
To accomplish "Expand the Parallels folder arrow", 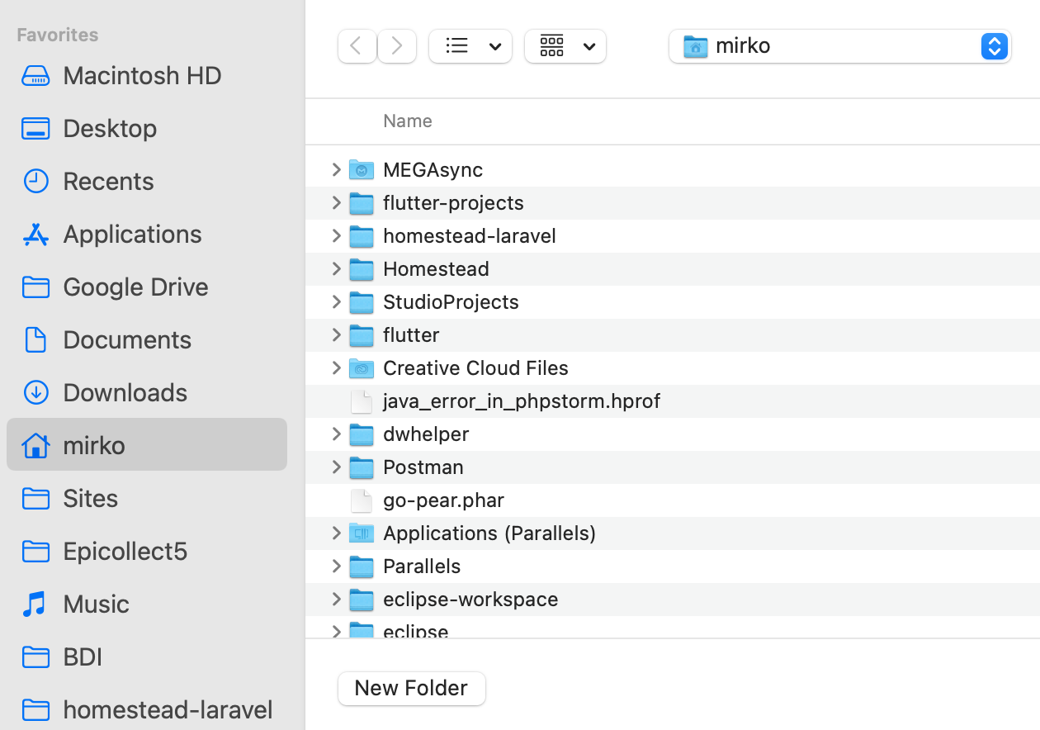I will pos(336,566).
